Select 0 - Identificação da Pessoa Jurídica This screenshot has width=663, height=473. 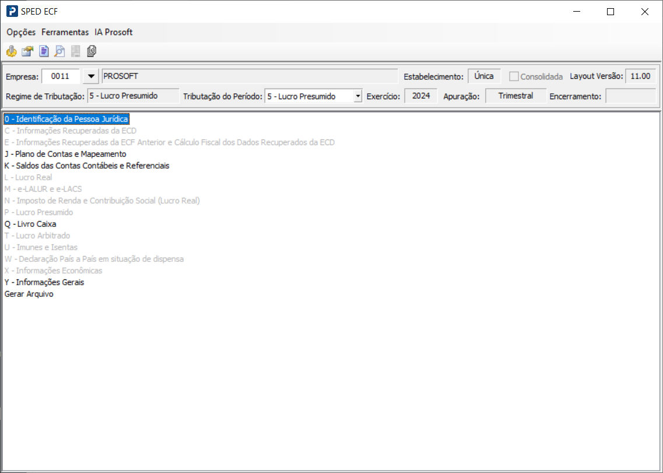pos(66,120)
